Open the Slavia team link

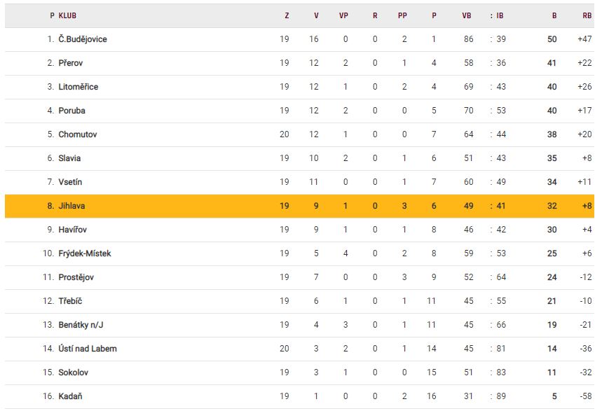[70, 158]
